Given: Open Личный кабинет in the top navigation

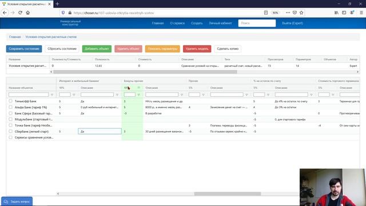Looking at the screenshot, I should 220,23.
